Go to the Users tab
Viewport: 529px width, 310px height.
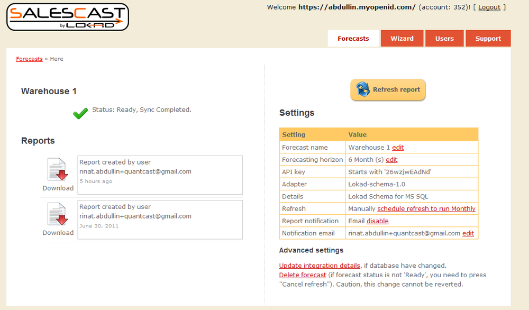click(x=444, y=38)
